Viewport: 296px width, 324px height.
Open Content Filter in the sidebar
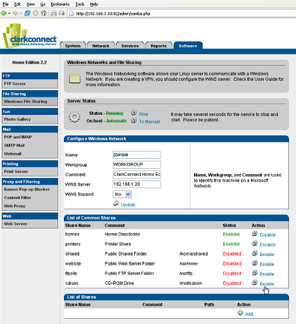point(18,198)
